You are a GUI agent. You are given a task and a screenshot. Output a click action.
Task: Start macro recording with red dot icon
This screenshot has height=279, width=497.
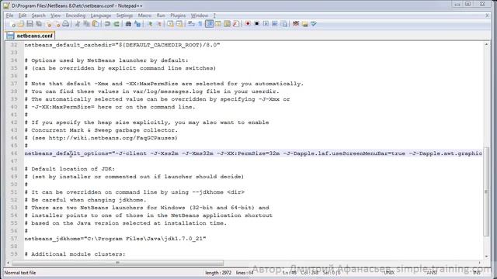point(248,24)
